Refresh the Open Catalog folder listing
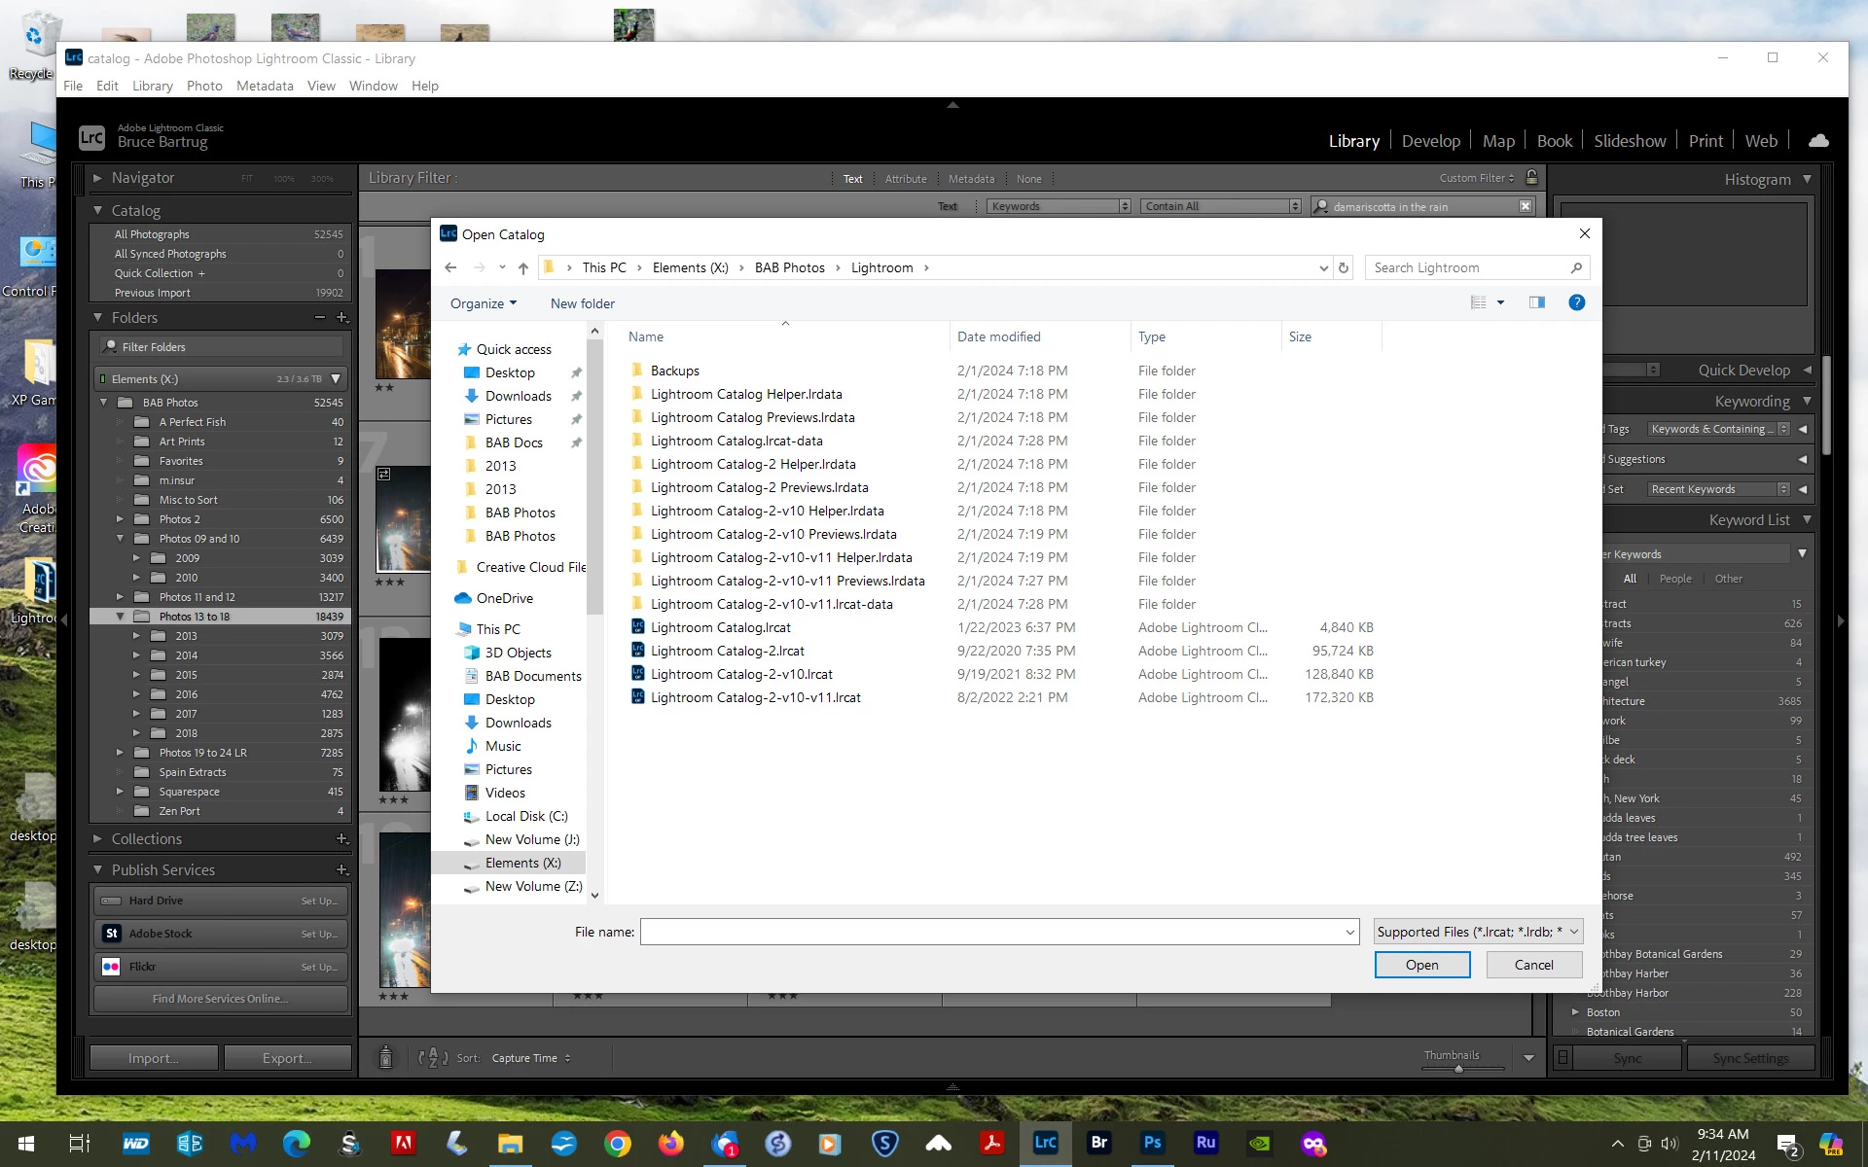This screenshot has height=1167, width=1868. click(x=1344, y=268)
